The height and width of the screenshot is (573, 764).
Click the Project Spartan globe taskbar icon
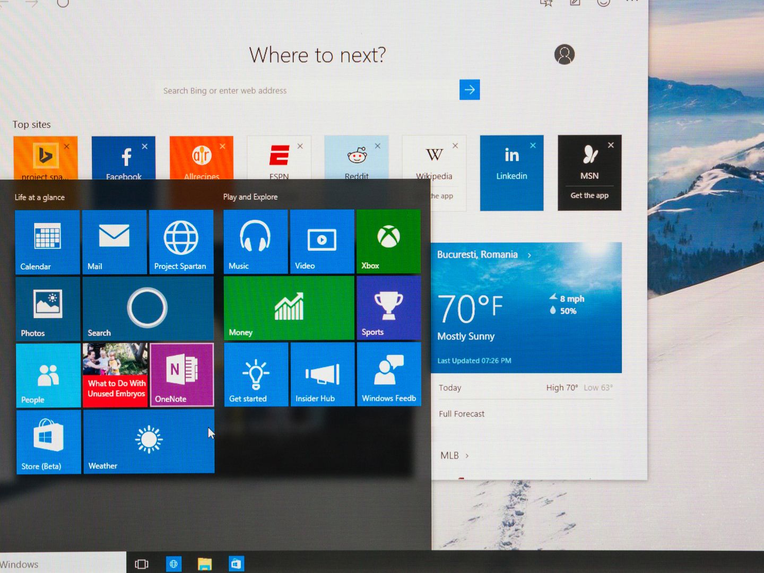pos(173,563)
